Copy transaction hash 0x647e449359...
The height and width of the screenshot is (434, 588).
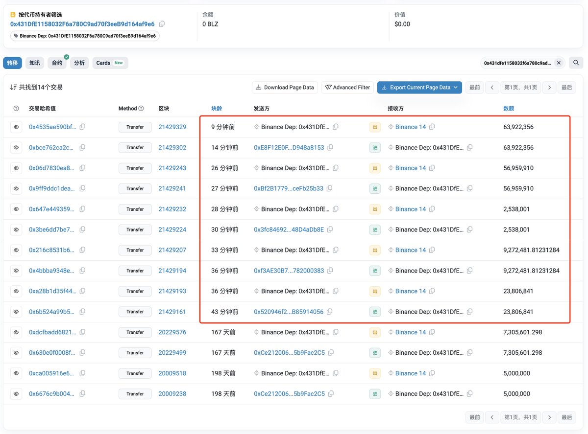click(82, 209)
